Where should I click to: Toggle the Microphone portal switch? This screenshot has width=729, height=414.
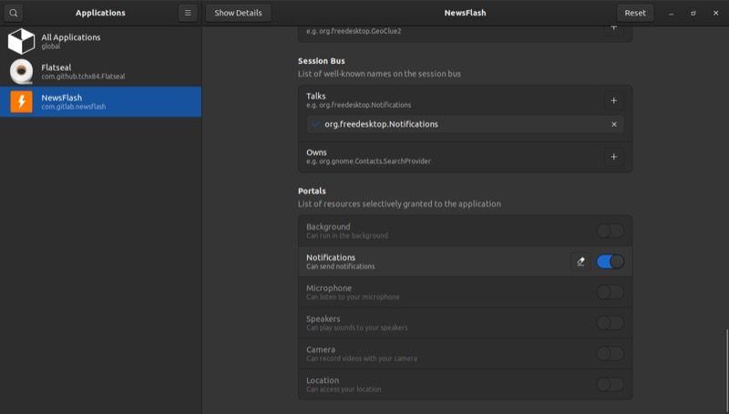point(610,292)
